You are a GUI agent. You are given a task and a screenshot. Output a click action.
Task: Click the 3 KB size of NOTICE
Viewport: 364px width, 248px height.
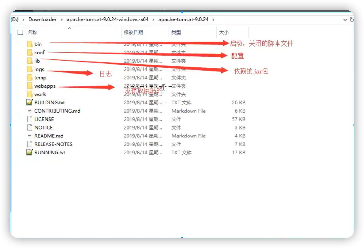pos(240,127)
